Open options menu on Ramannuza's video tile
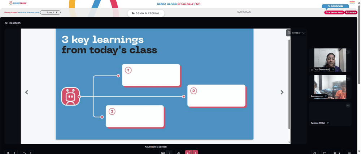361x154 pixels. pyautogui.click(x=348, y=78)
